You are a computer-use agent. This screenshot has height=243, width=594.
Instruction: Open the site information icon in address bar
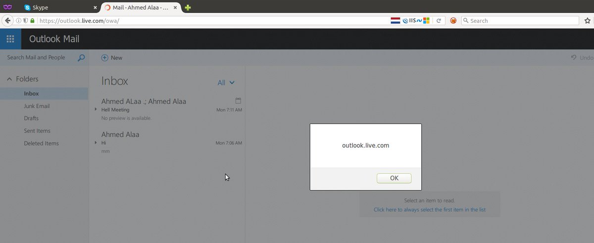[x=19, y=21]
